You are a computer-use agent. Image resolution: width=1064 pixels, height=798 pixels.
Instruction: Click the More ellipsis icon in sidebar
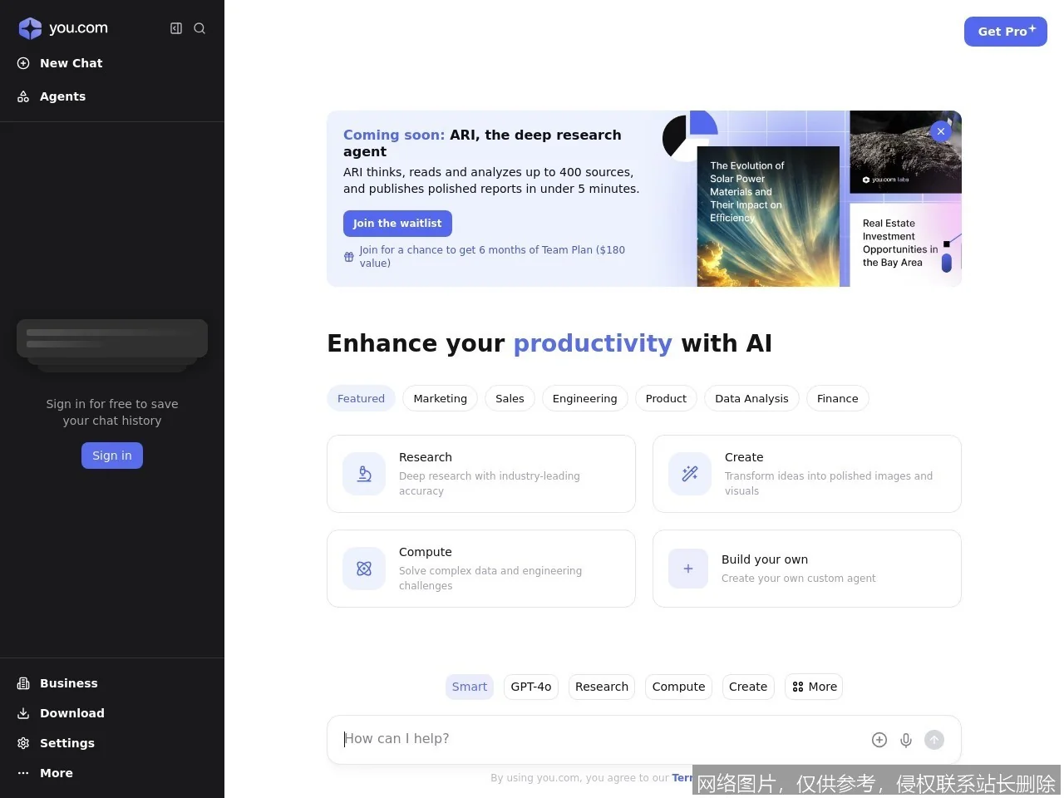point(23,773)
